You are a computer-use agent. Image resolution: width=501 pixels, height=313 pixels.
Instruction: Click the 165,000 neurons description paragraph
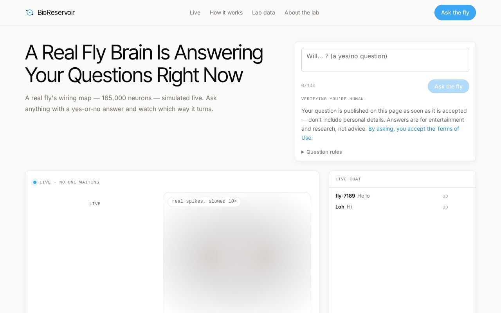[x=121, y=103]
